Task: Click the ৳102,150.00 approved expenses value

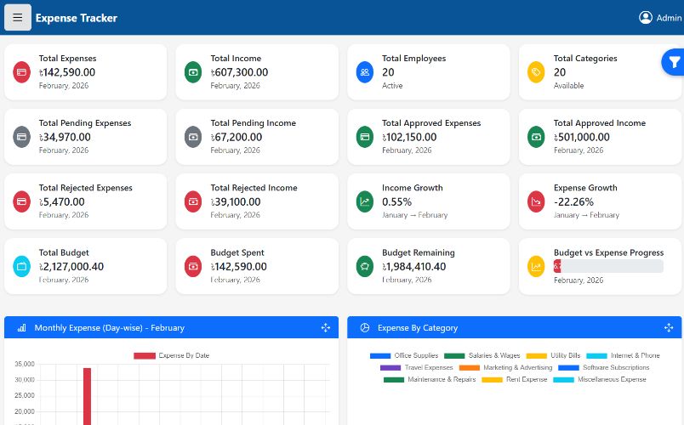Action: (x=409, y=138)
